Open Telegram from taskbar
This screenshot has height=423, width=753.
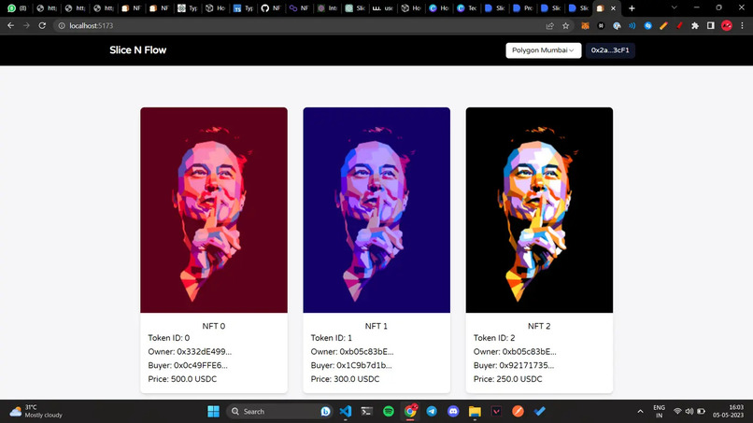coord(432,412)
